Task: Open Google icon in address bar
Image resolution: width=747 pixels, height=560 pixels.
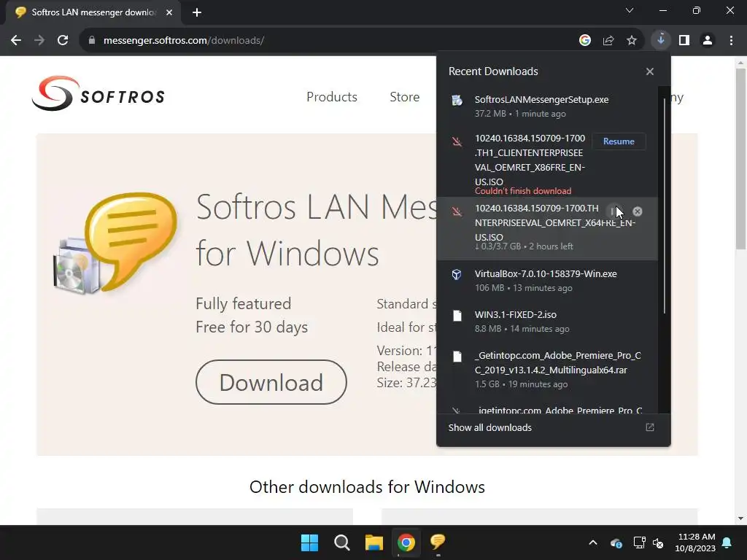Action: click(x=585, y=41)
